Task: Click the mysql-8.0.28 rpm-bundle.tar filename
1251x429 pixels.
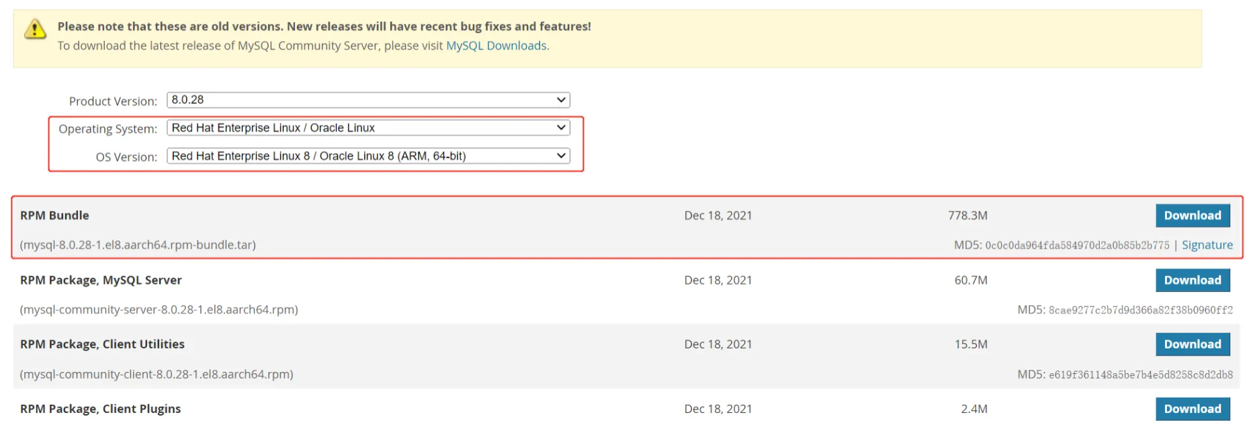Action: [x=138, y=245]
